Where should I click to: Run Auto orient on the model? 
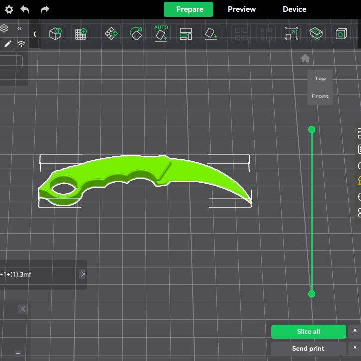click(x=161, y=34)
